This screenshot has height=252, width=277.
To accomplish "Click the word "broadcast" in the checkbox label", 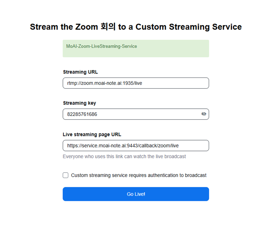I will (x=196, y=175).
